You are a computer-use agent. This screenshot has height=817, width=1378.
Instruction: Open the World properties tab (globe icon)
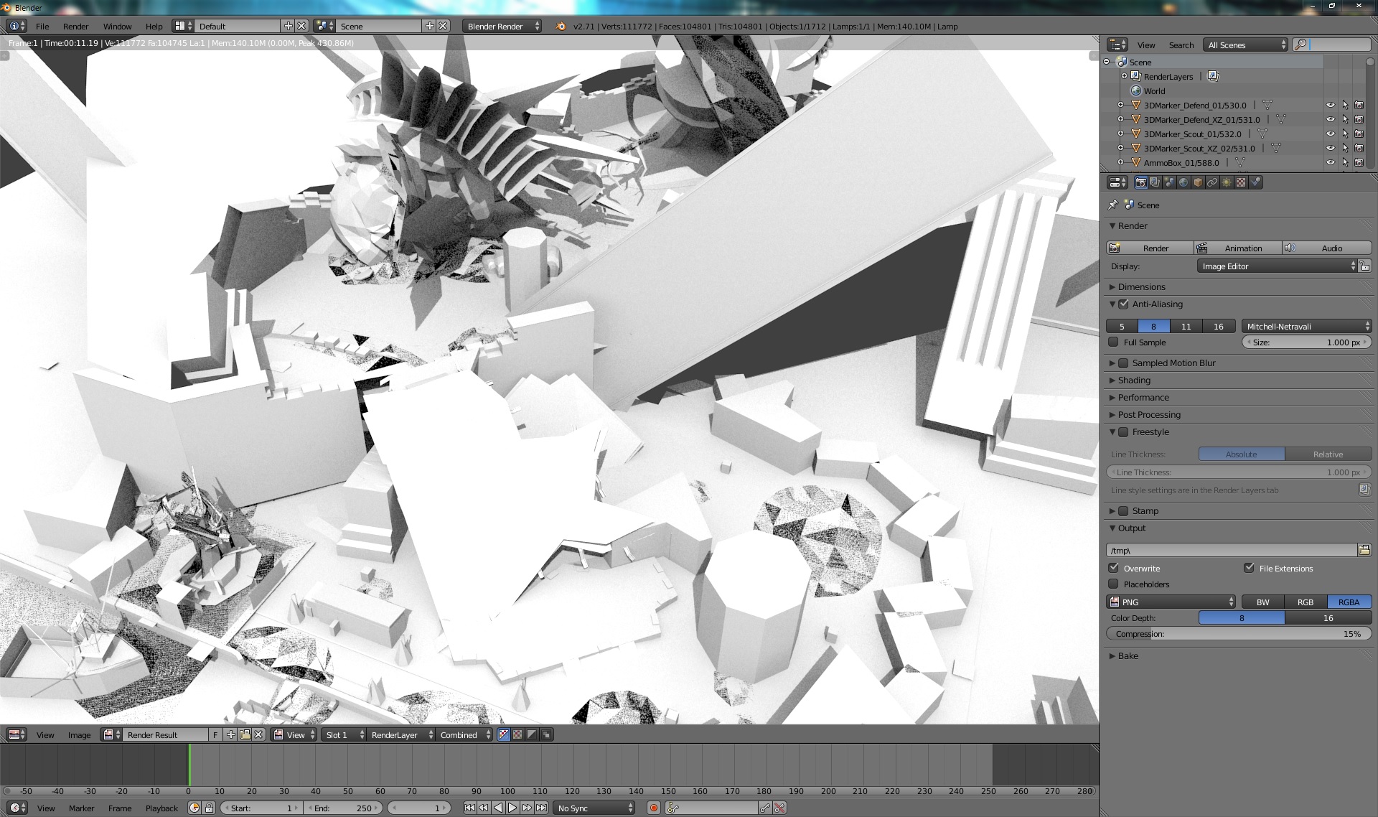1184,182
